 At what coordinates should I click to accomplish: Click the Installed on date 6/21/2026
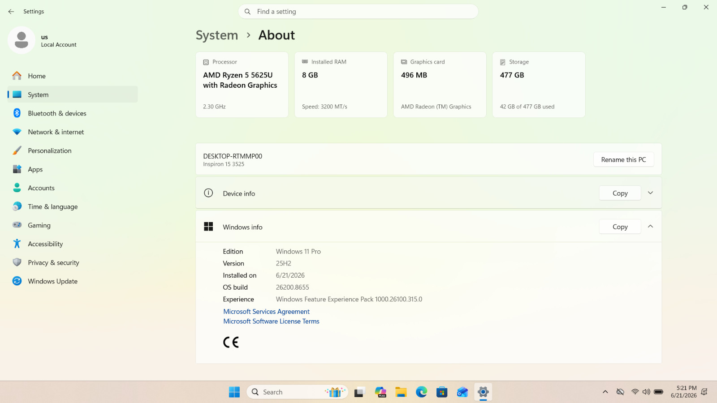click(x=290, y=275)
